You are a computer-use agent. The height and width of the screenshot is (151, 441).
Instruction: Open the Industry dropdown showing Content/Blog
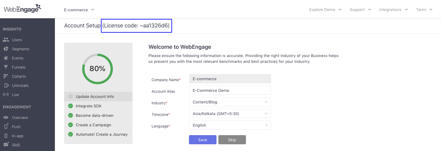pos(230,102)
